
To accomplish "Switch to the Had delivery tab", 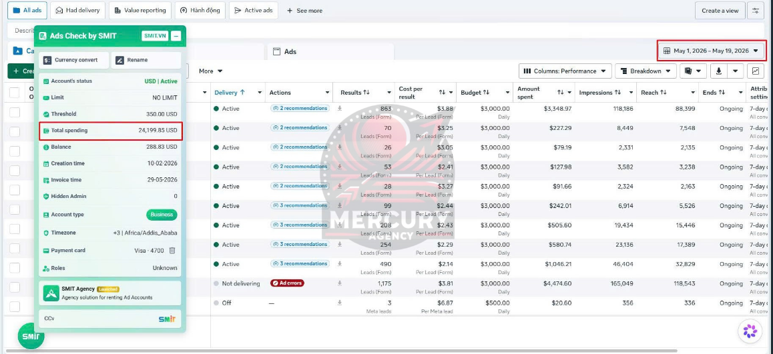I will click(78, 11).
